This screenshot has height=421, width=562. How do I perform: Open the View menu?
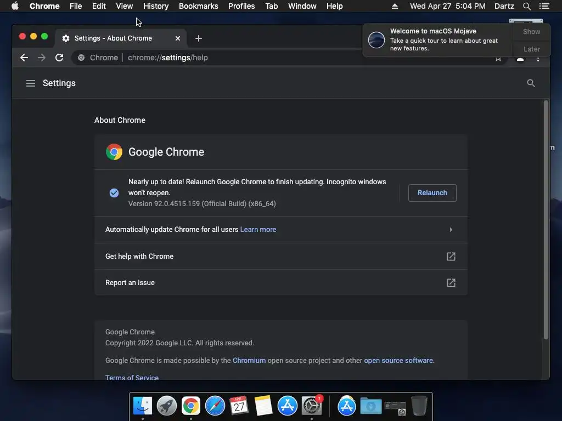(125, 6)
